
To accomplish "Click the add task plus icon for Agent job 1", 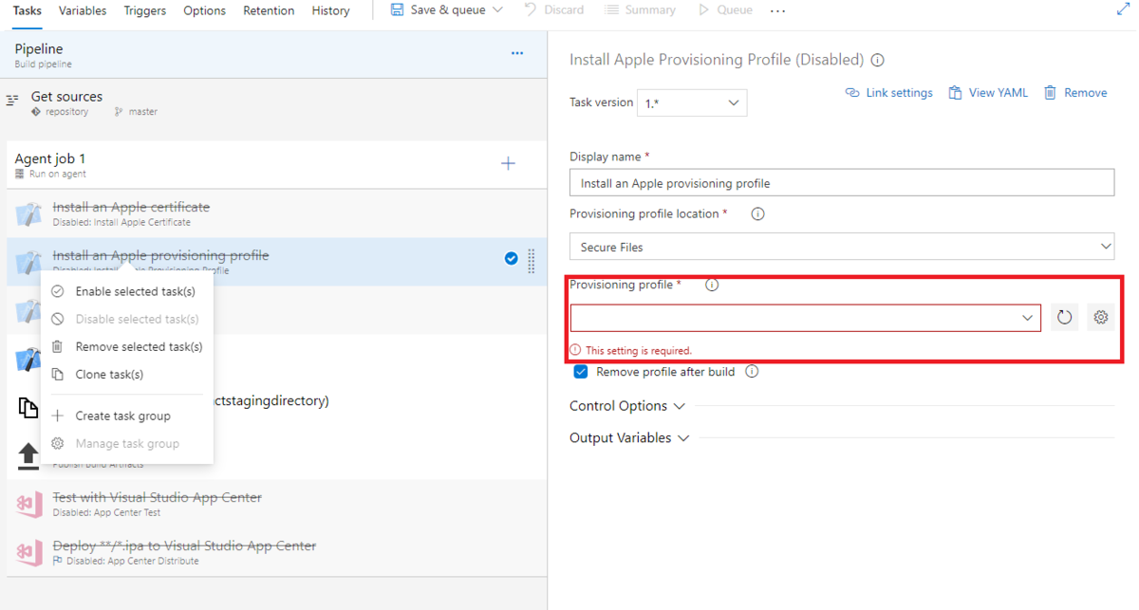I will [x=508, y=164].
